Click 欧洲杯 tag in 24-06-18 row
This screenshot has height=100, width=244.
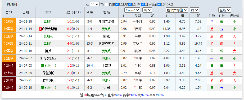(x=9, y=88)
